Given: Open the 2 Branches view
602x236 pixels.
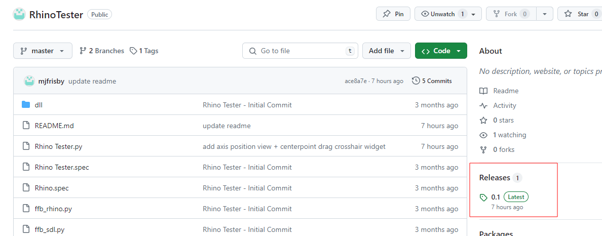Looking at the screenshot, I should 102,51.
